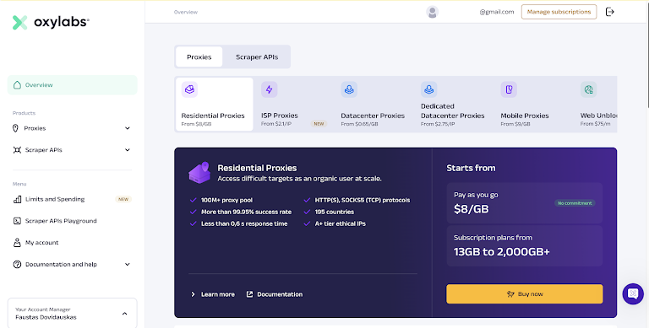Click the Buy now button
649x328 pixels.
coord(525,293)
